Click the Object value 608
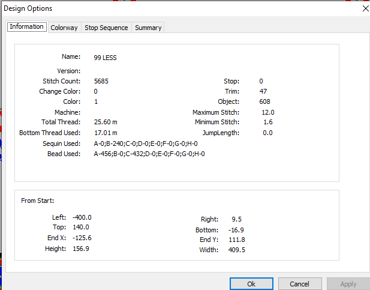370x290 pixels. (x=264, y=101)
